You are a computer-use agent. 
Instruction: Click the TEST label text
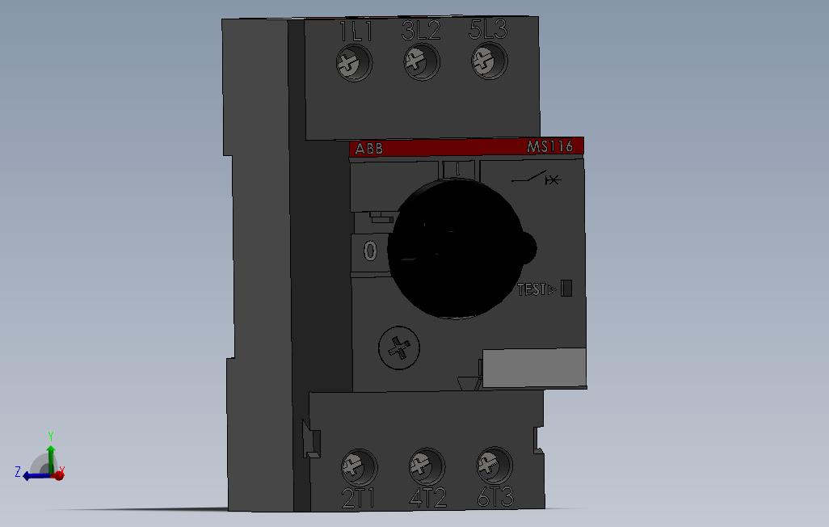point(532,290)
